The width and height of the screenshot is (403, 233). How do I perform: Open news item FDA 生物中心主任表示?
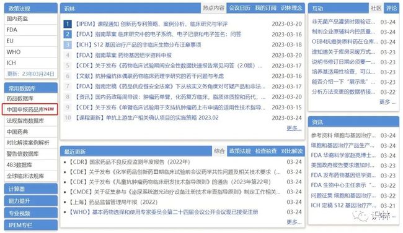343,185
